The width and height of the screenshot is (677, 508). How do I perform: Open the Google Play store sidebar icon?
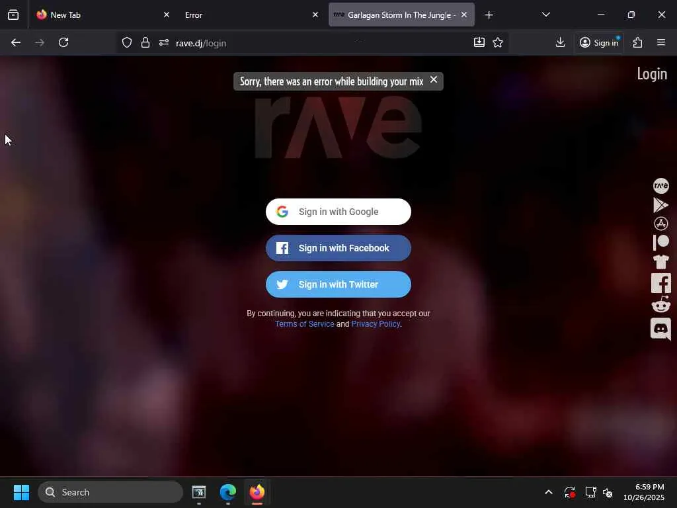(660, 205)
